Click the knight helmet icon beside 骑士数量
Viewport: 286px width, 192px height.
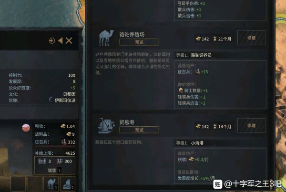(x=181, y=90)
